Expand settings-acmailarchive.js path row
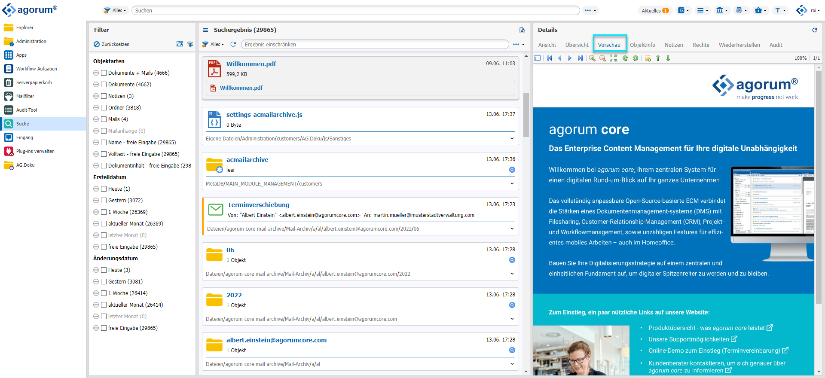825x378 pixels. coord(512,138)
